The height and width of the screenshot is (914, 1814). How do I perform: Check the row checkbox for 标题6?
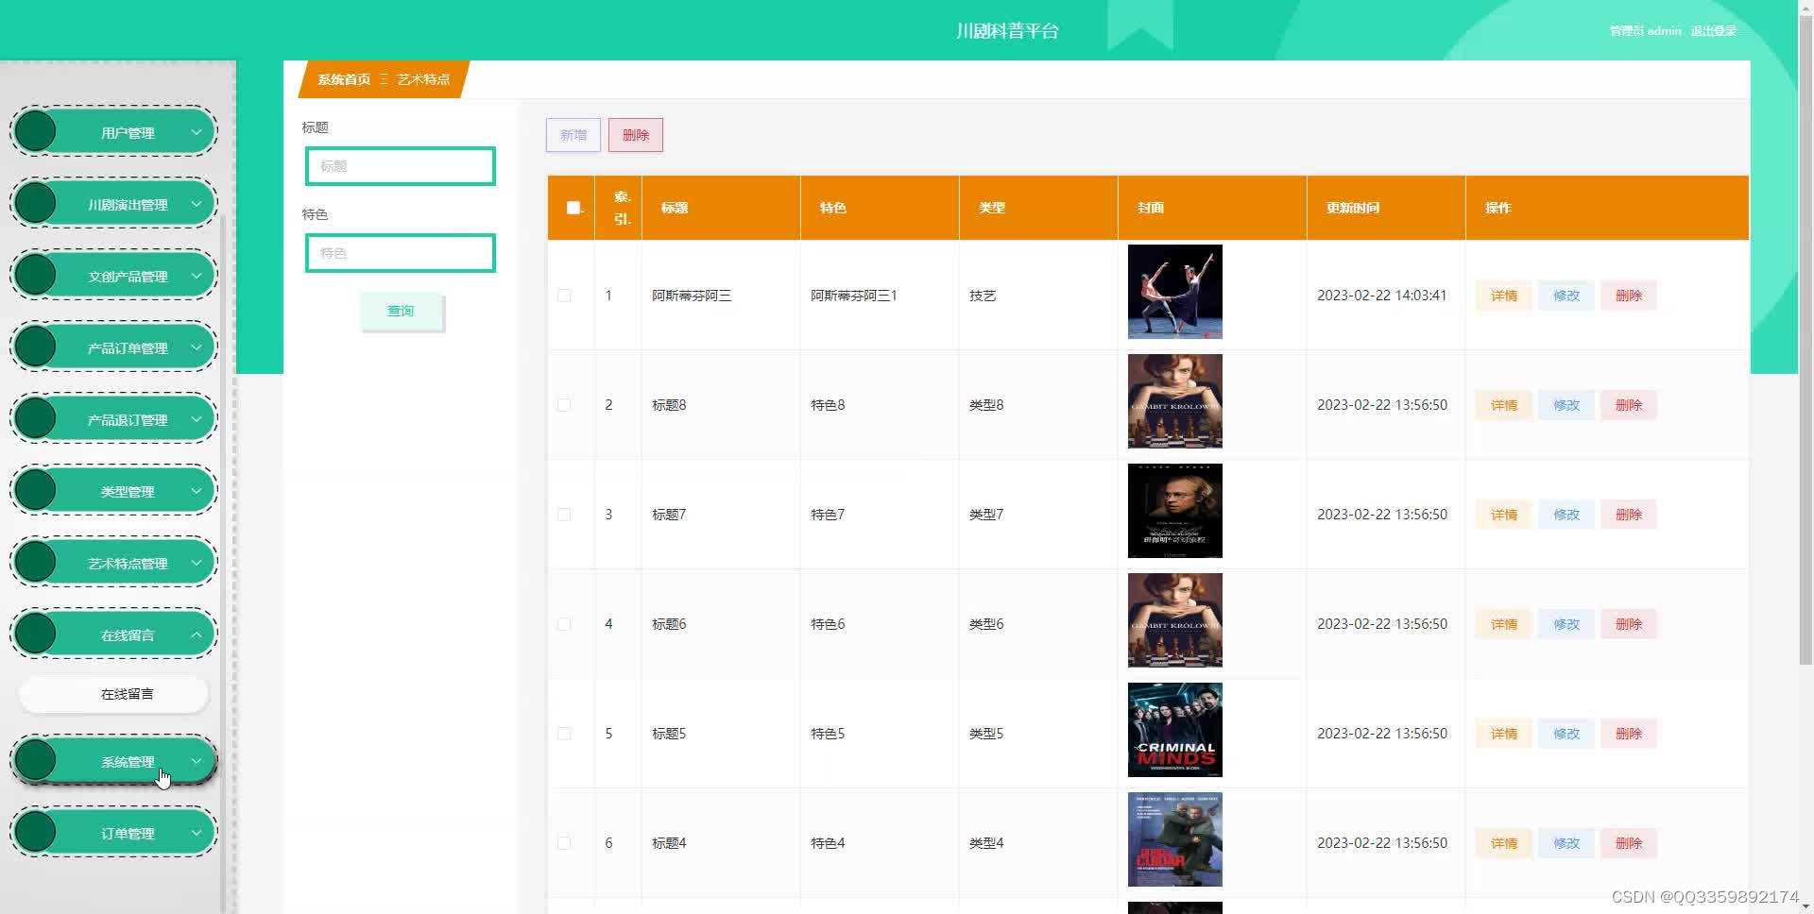pyautogui.click(x=564, y=624)
